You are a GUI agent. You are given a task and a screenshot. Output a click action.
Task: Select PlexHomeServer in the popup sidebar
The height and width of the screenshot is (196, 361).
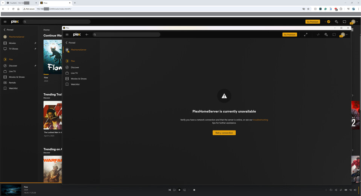pos(79,50)
